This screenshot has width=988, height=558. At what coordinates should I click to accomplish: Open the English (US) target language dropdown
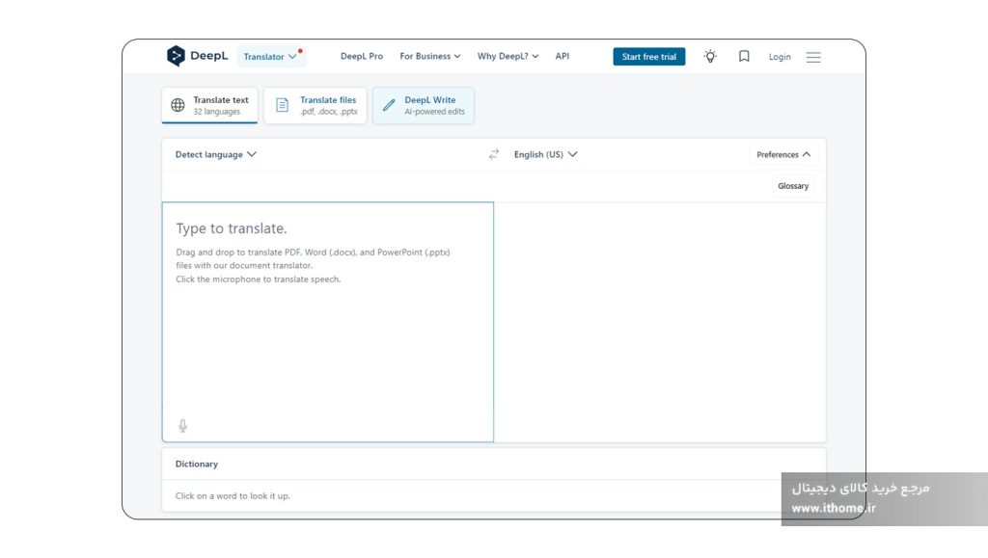[546, 154]
